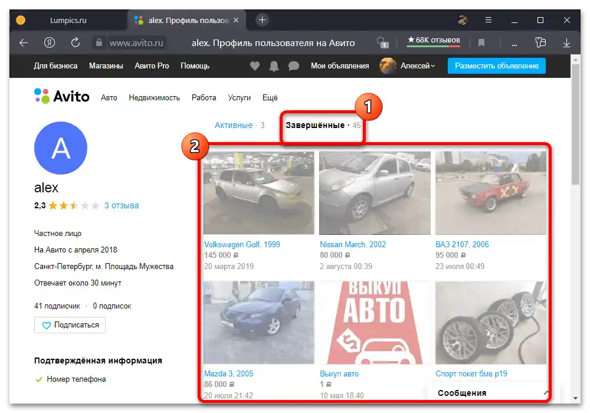590x413 pixels.
Task: Click the Выкуп авто banner thumbnail
Action: (x=375, y=322)
